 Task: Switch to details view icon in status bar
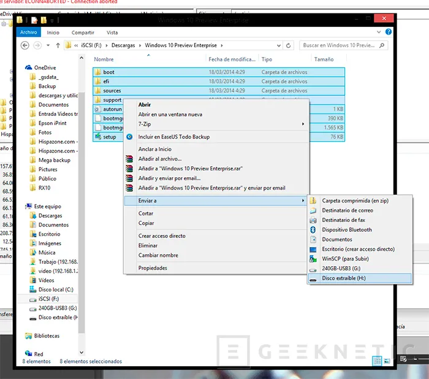(x=377, y=361)
